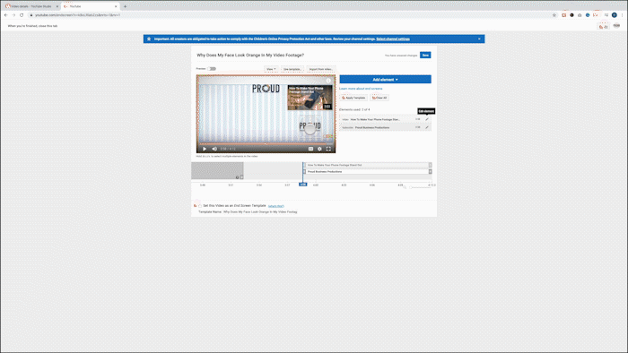This screenshot has width=628, height=353.
Task: Open a new browser tab with plus icon
Action: coord(125,6)
